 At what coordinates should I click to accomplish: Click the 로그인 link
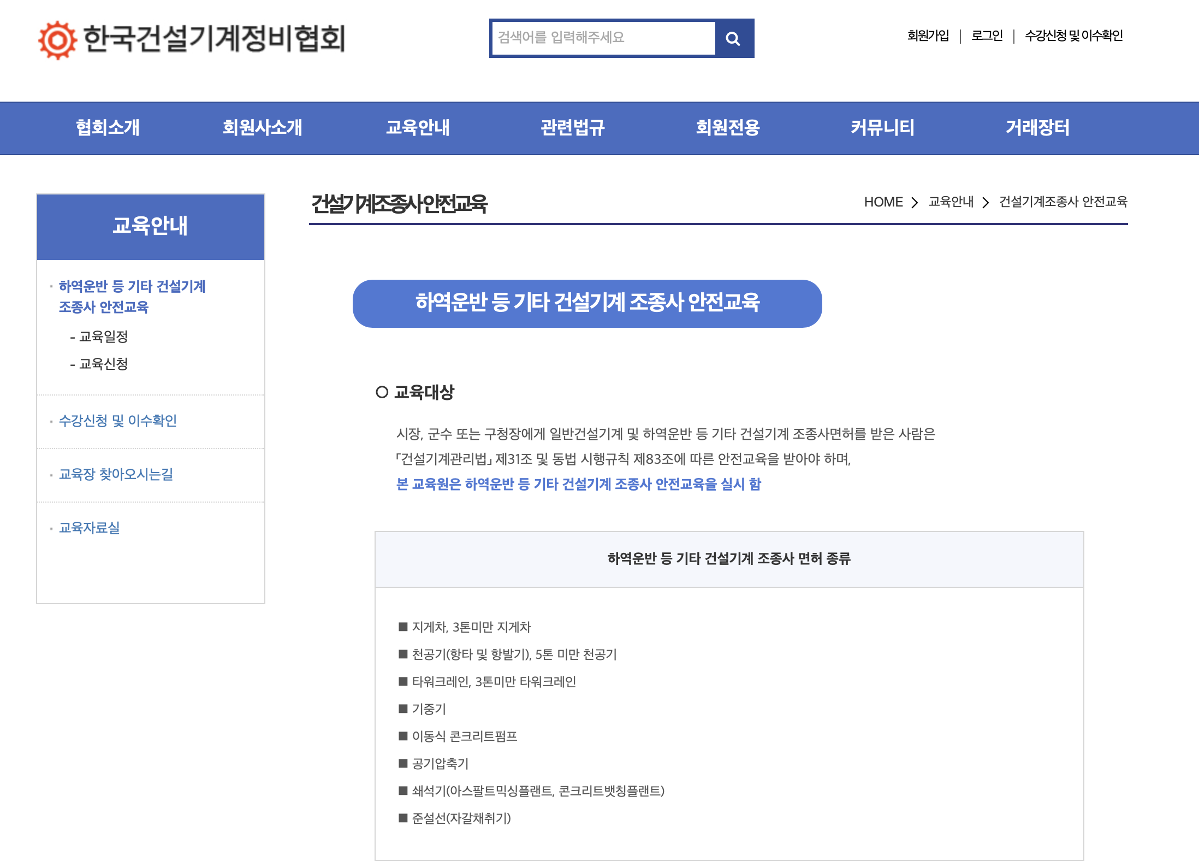[x=987, y=36]
